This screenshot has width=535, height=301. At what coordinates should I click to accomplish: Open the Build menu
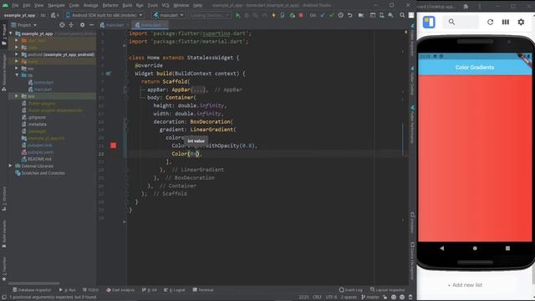[127, 6]
